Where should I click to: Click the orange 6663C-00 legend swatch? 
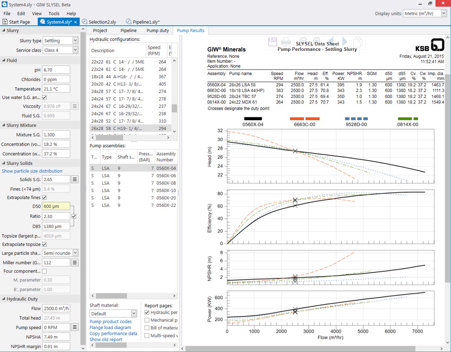[304, 119]
